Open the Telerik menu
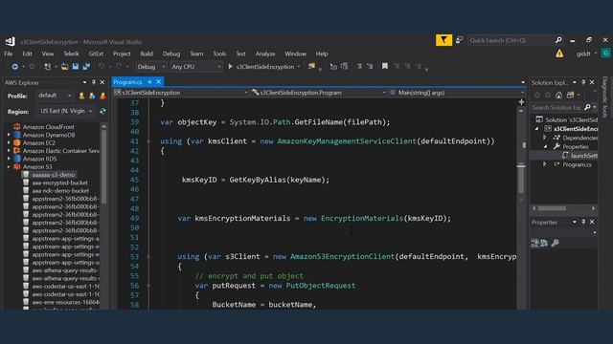Viewport: 613px width, 344px height. coord(71,54)
